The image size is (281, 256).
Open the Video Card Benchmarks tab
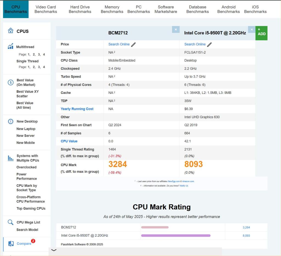[x=46, y=9]
